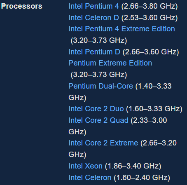Image resolution: width=187 pixels, height=185 pixels.
Task: Follow the Intel Xeon link
Action: tap(85, 166)
